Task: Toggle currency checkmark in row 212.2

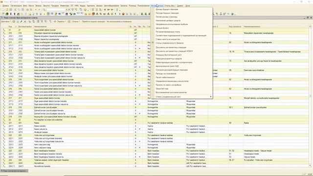Action: click(139, 58)
